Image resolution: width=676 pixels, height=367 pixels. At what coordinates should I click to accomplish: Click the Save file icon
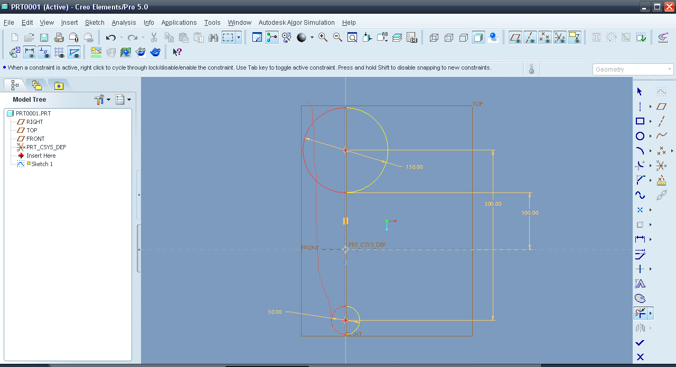(x=44, y=37)
